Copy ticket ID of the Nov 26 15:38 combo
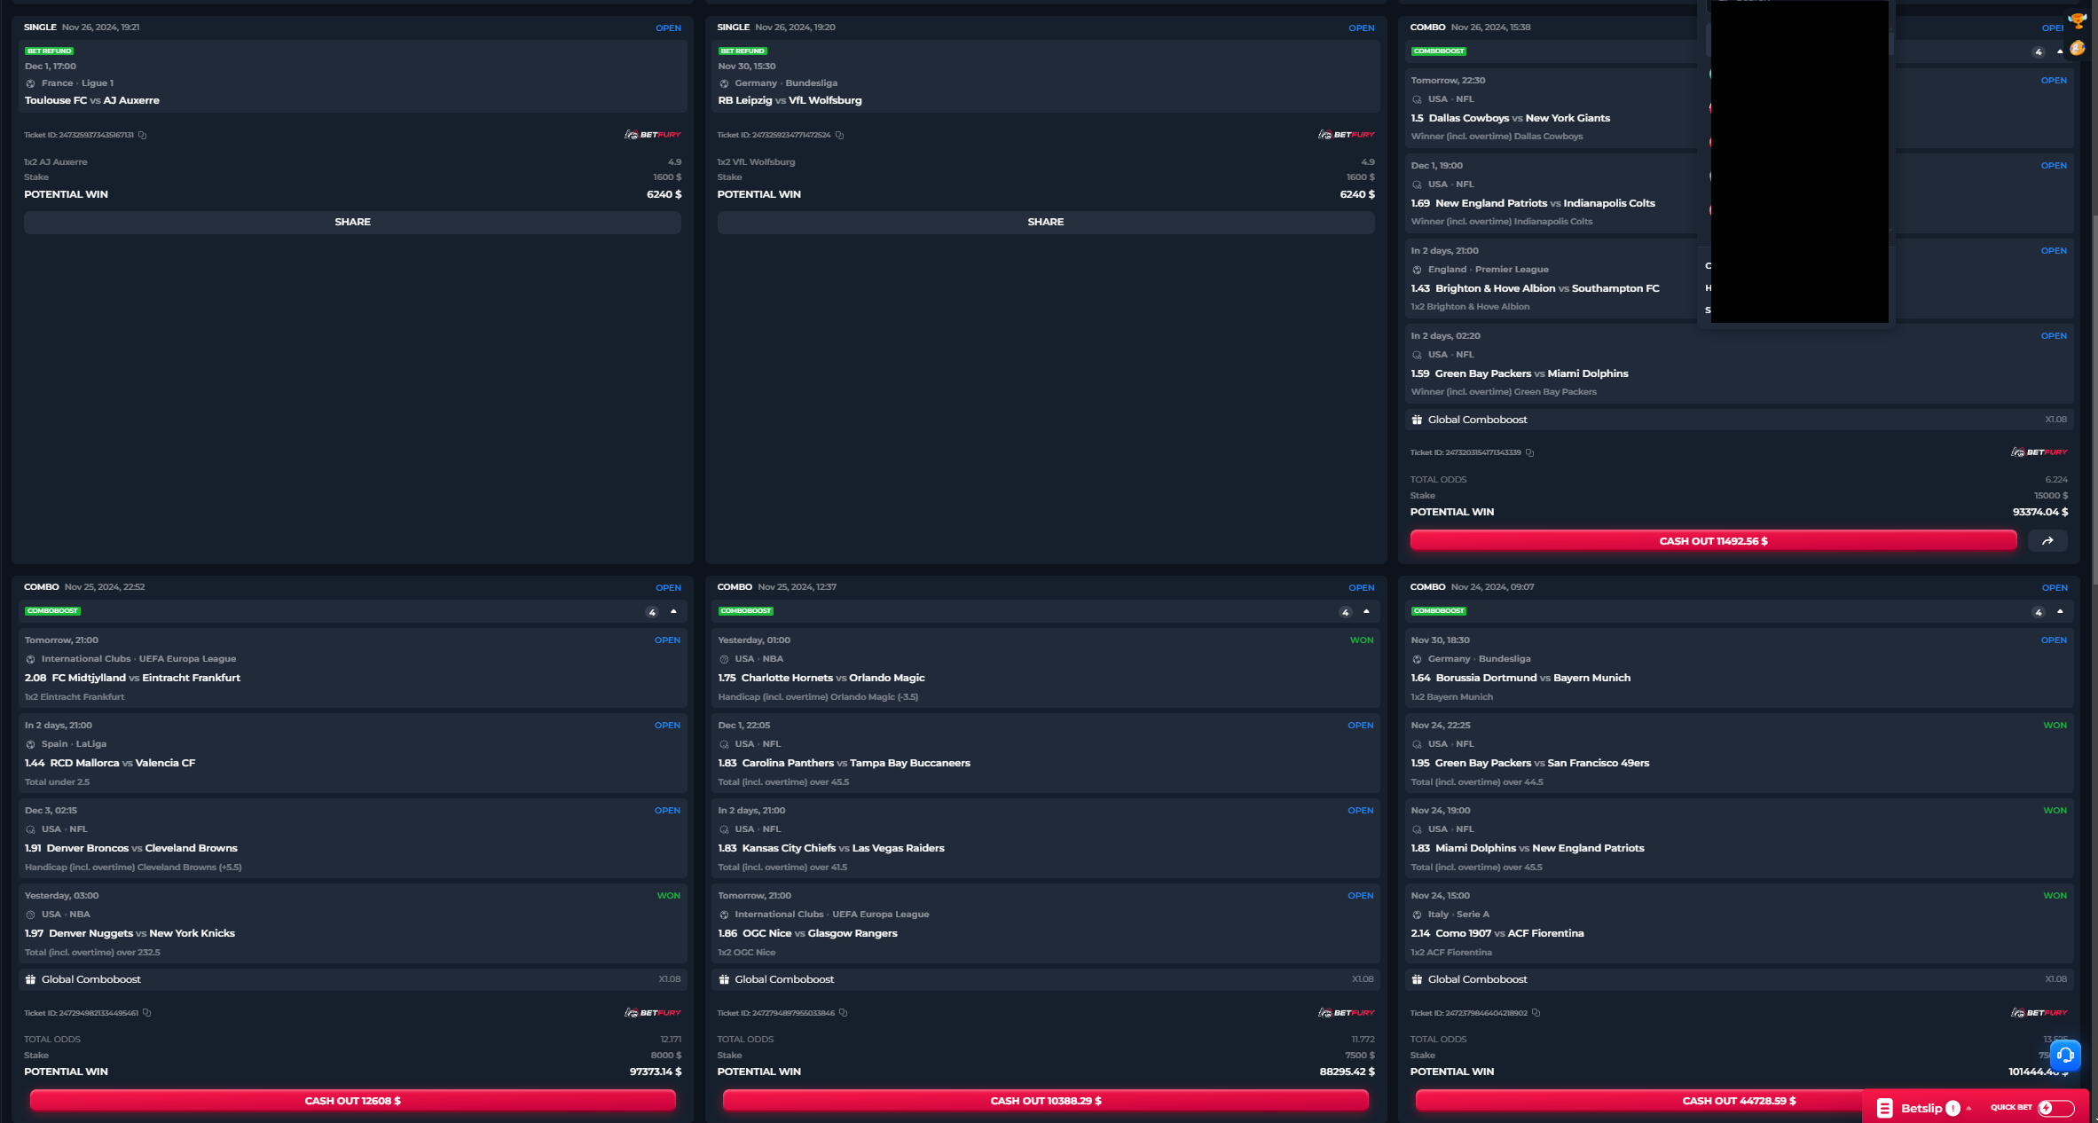Viewport: 2098px width, 1123px height. coord(1529,452)
